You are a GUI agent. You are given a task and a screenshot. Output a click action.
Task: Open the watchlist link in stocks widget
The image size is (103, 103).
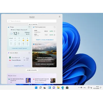(x=45, y=40)
